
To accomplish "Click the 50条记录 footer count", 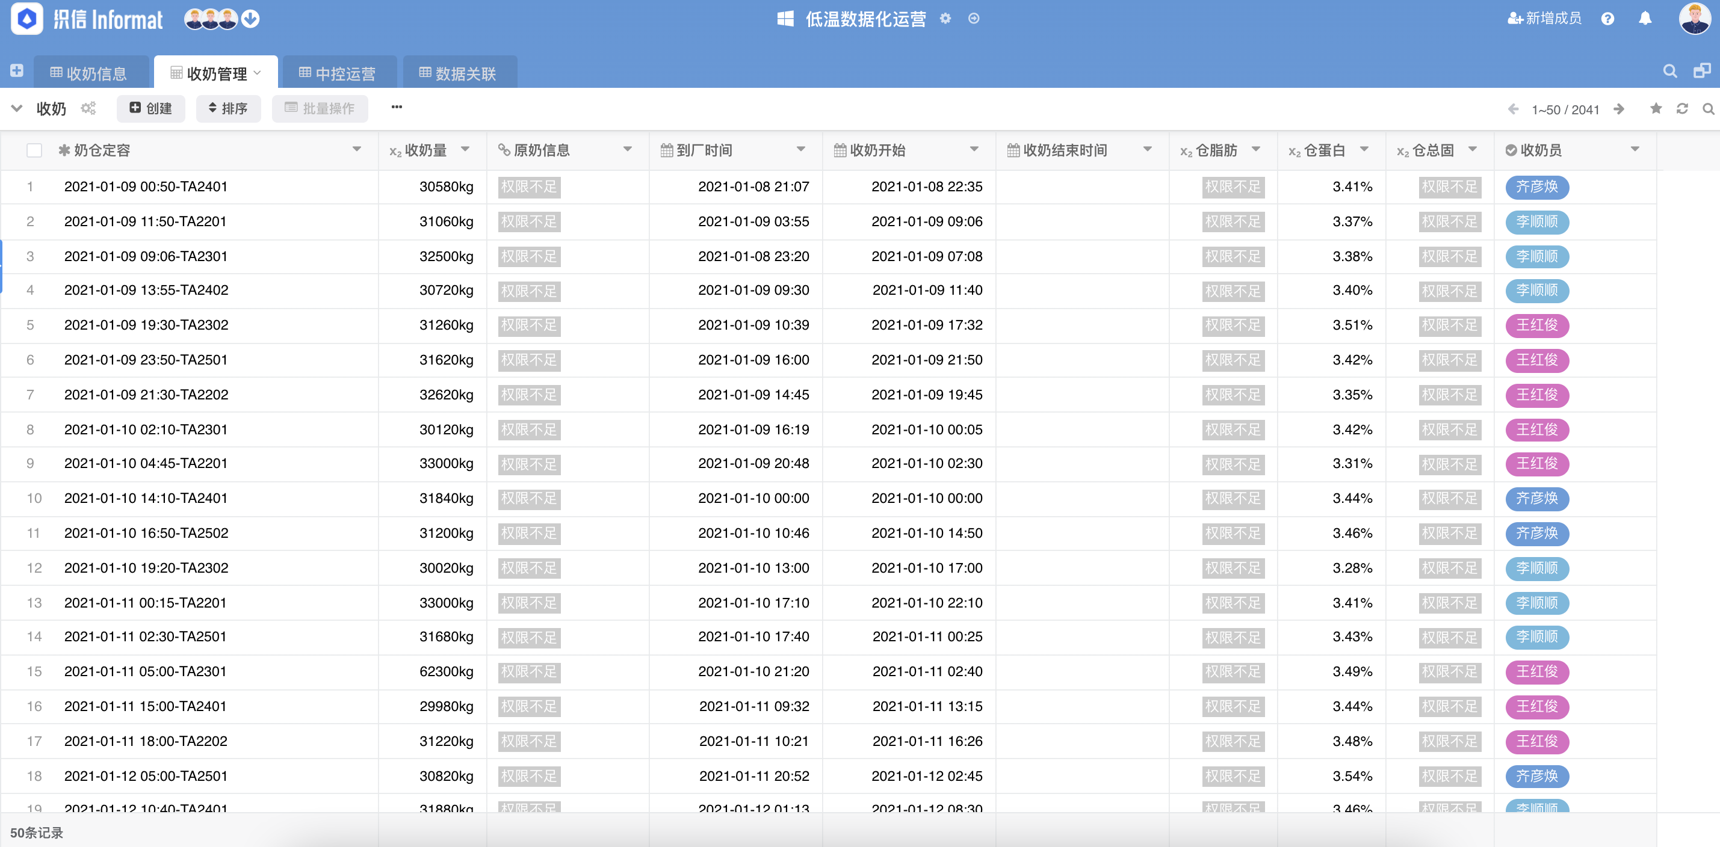I will [x=37, y=833].
